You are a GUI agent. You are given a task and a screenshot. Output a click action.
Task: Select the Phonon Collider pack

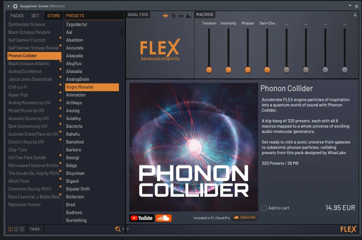coord(34,56)
